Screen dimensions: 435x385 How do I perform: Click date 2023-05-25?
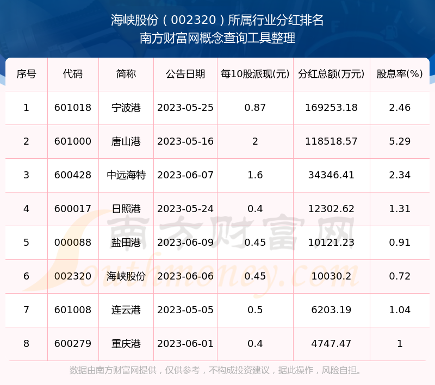click(x=185, y=108)
